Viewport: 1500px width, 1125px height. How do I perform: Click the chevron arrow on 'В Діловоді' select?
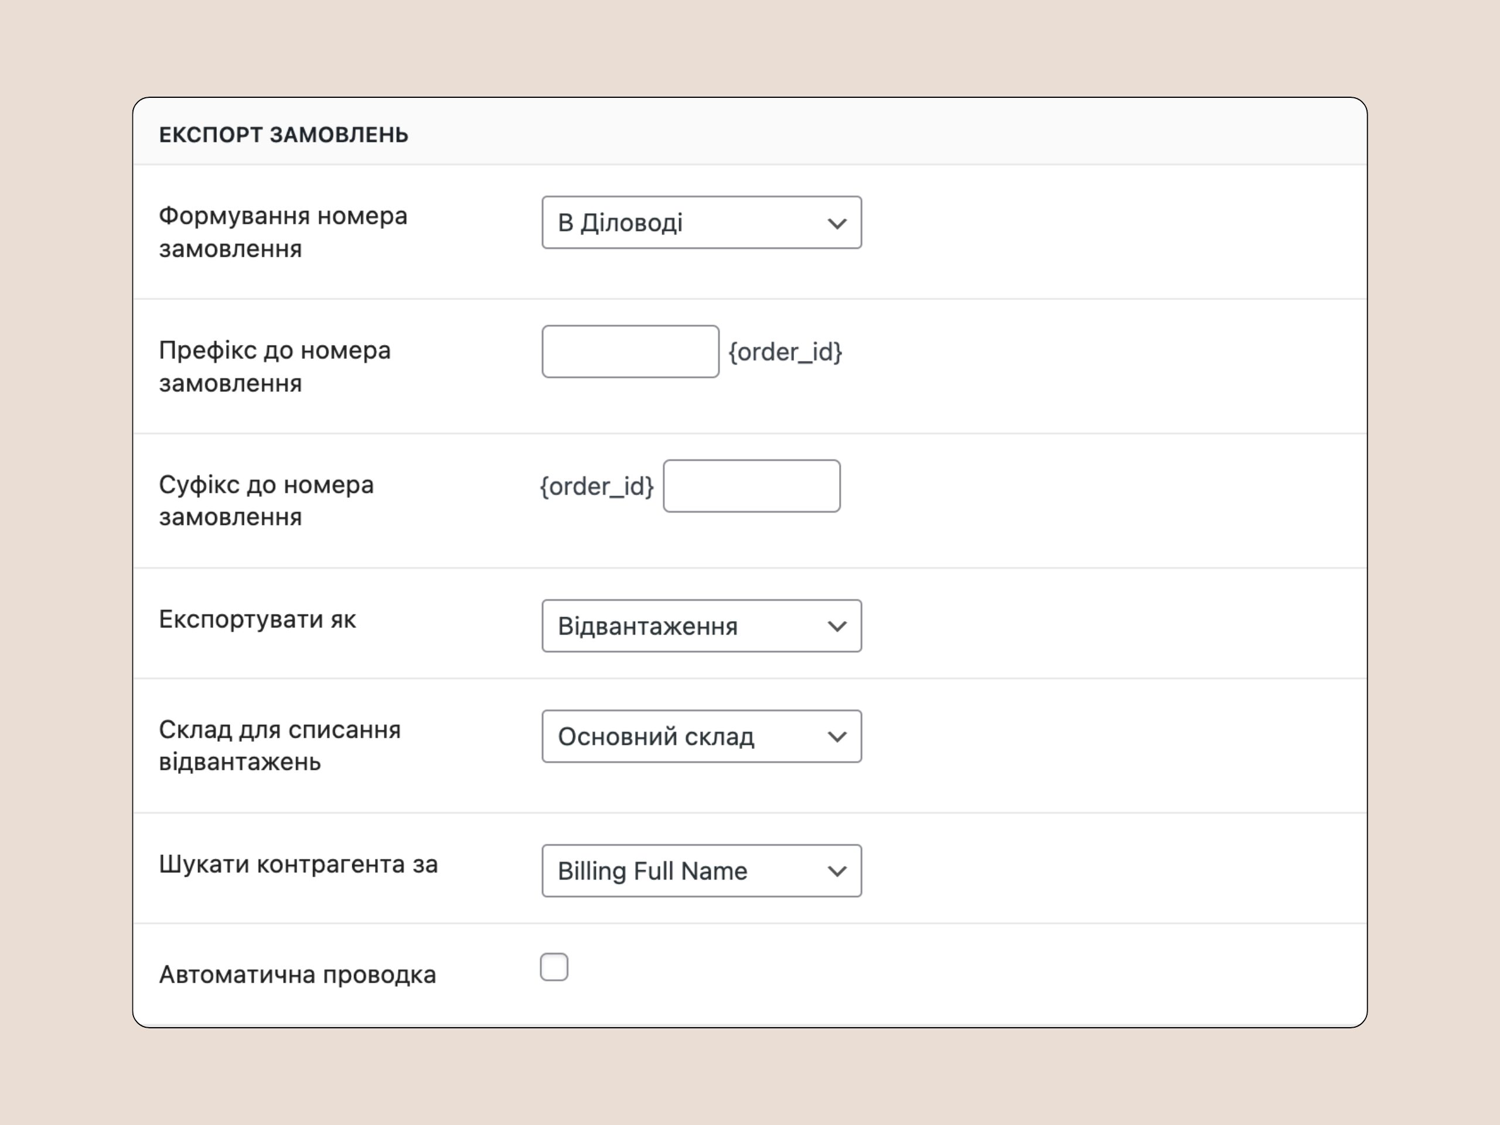[837, 223]
